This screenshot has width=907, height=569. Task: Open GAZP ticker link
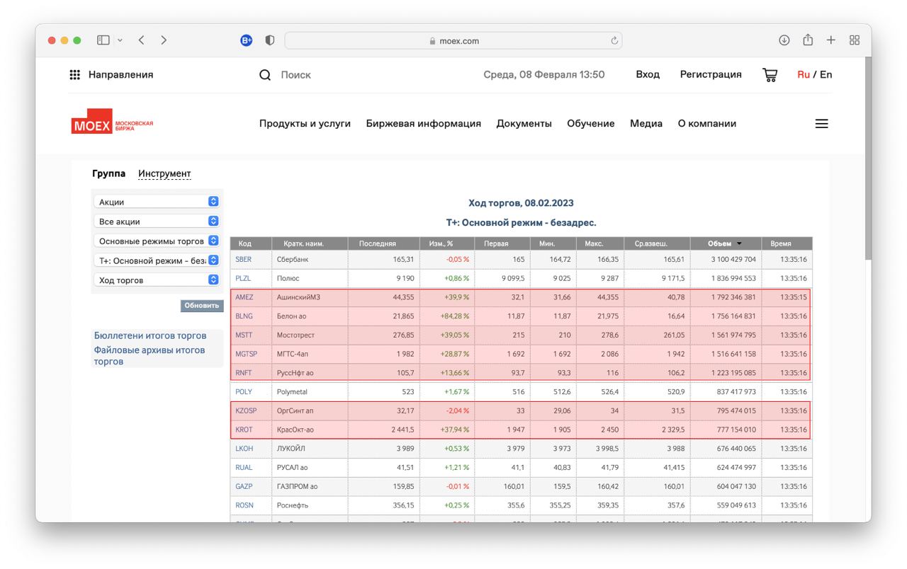pos(244,486)
